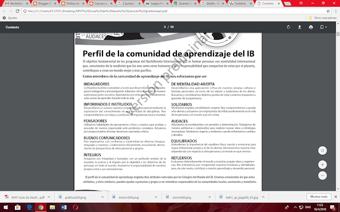340x212 pixels.
Task: Launch Microsoft Edge from taskbar
Action: (x=29, y=207)
